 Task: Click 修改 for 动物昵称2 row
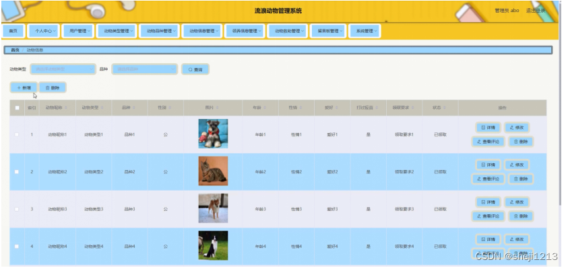coord(517,165)
